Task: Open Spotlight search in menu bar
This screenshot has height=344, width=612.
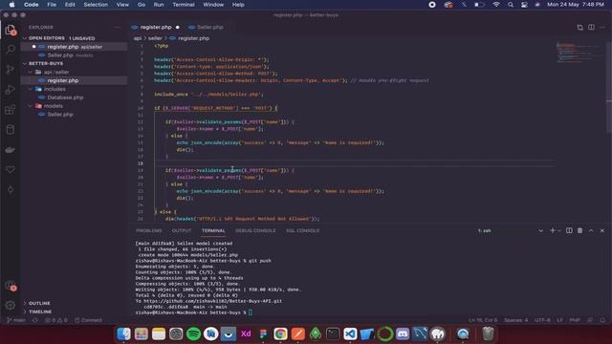Action: click(511, 5)
